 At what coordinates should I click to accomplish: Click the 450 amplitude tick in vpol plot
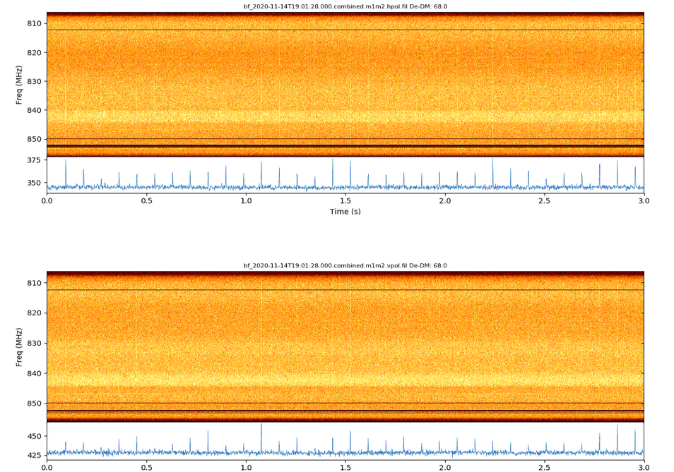(x=35, y=437)
